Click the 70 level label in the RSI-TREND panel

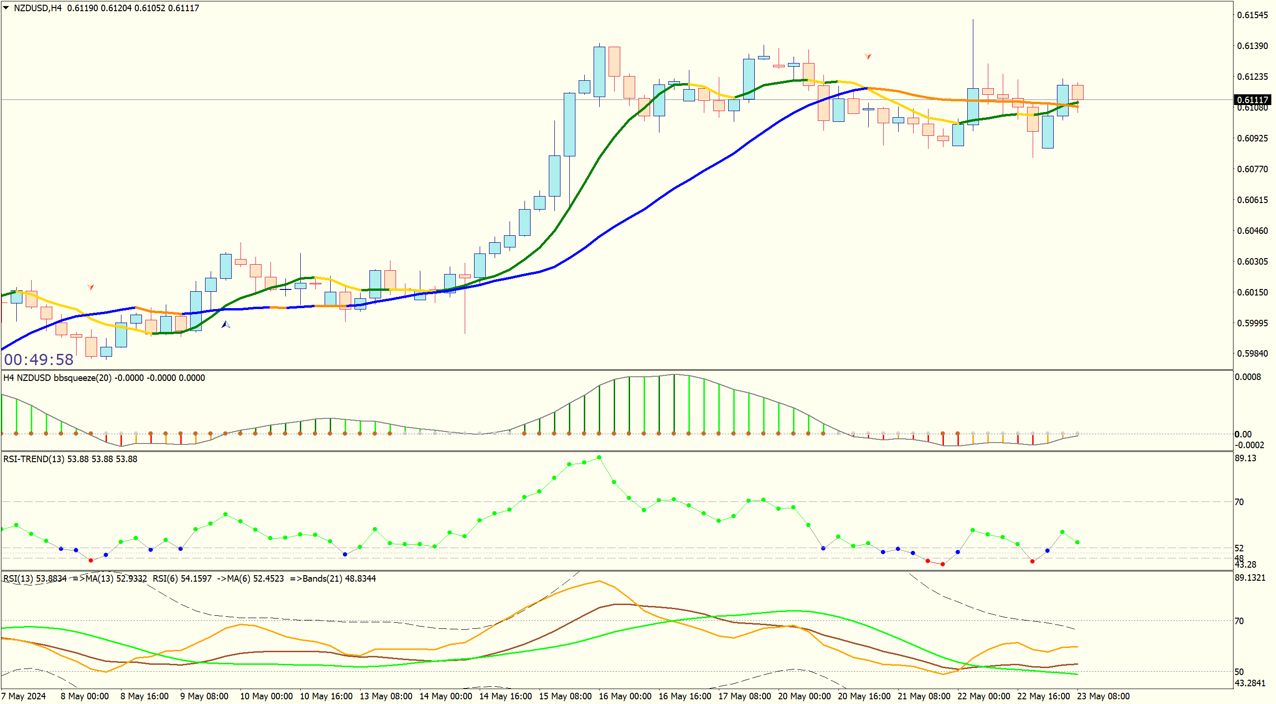point(1239,502)
